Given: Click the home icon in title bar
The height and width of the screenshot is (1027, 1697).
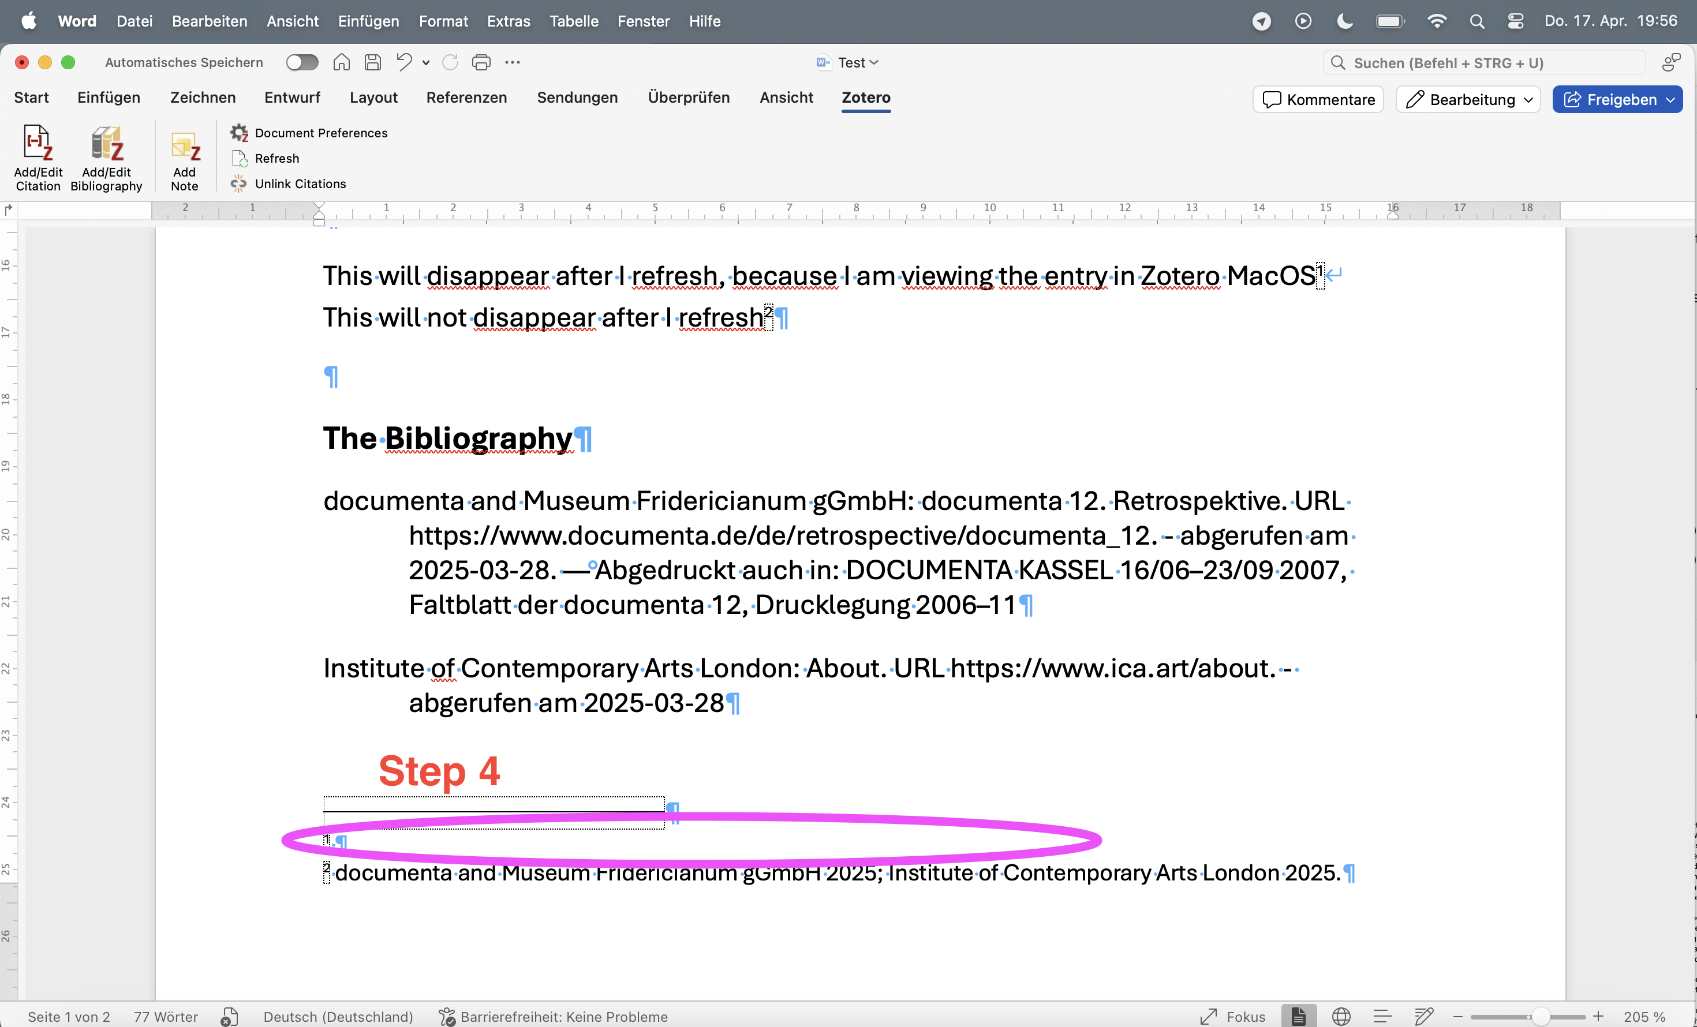Looking at the screenshot, I should [341, 63].
